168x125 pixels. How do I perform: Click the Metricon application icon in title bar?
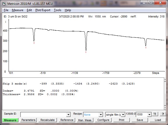tap(4, 4)
